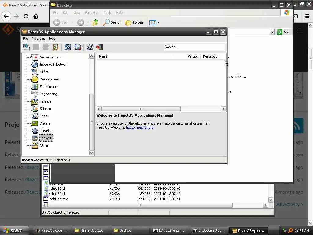Select the Finance category
This screenshot has width=313, height=235.
(45, 101)
